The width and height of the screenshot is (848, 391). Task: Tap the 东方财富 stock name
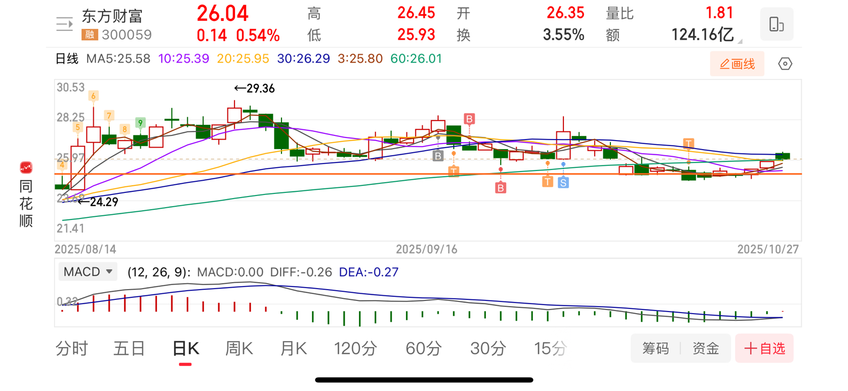pyautogui.click(x=112, y=16)
